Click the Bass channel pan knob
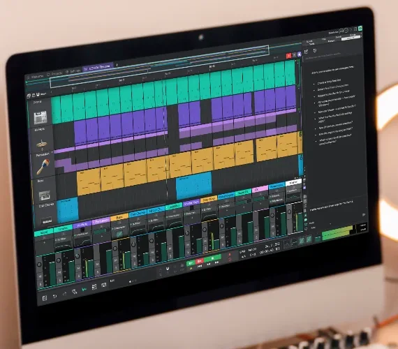The image size is (398, 349). tap(115, 248)
